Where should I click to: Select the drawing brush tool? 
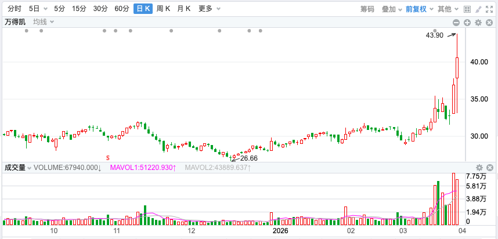tap(478, 9)
